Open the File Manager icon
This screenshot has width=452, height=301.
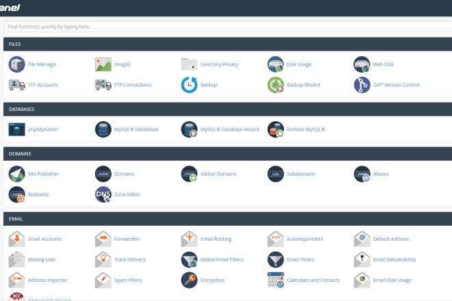click(x=16, y=64)
